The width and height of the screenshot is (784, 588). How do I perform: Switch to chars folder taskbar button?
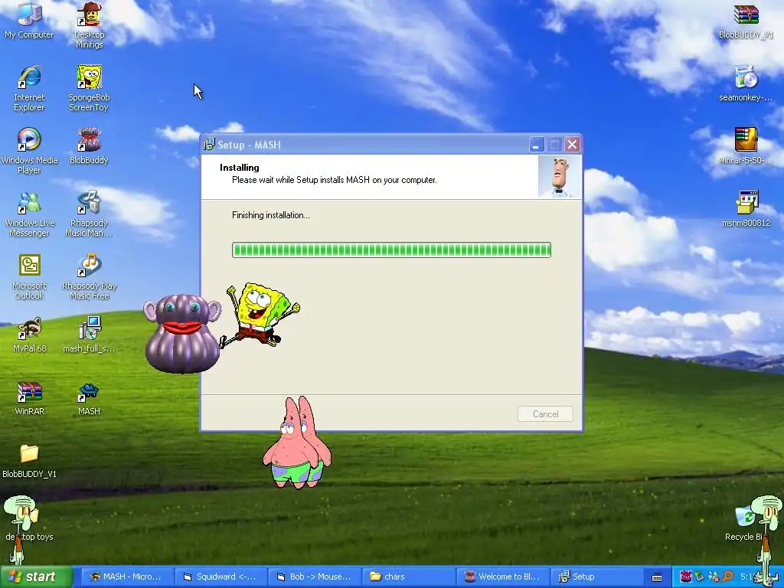pyautogui.click(x=407, y=577)
